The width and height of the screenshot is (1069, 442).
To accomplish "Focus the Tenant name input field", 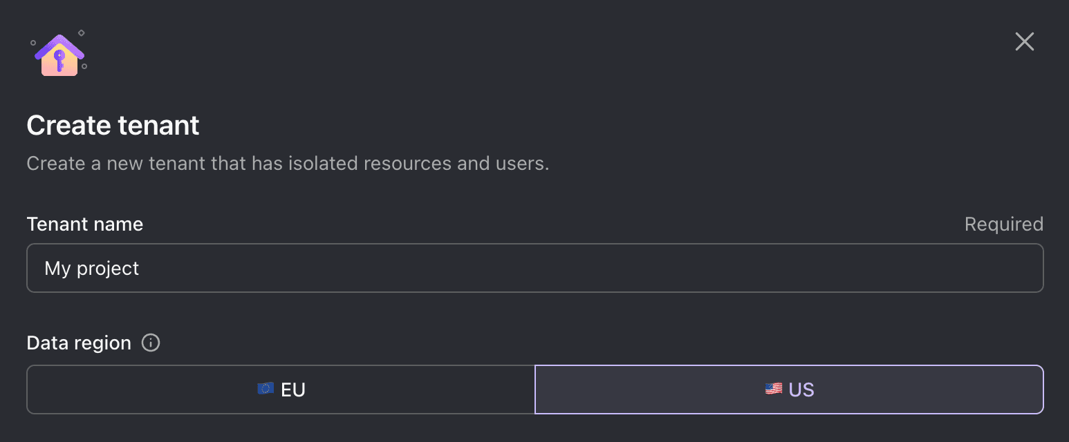I will pyautogui.click(x=534, y=268).
